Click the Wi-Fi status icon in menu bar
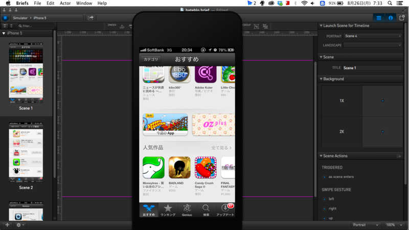Image resolution: width=409 pixels, height=230 pixels. (x=304, y=3)
